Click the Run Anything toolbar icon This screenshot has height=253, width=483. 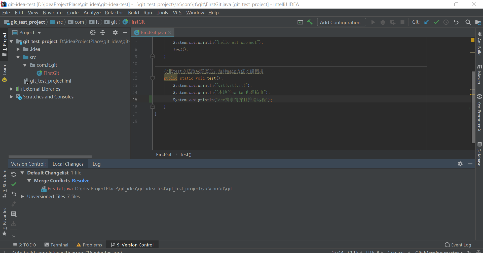coord(300,22)
